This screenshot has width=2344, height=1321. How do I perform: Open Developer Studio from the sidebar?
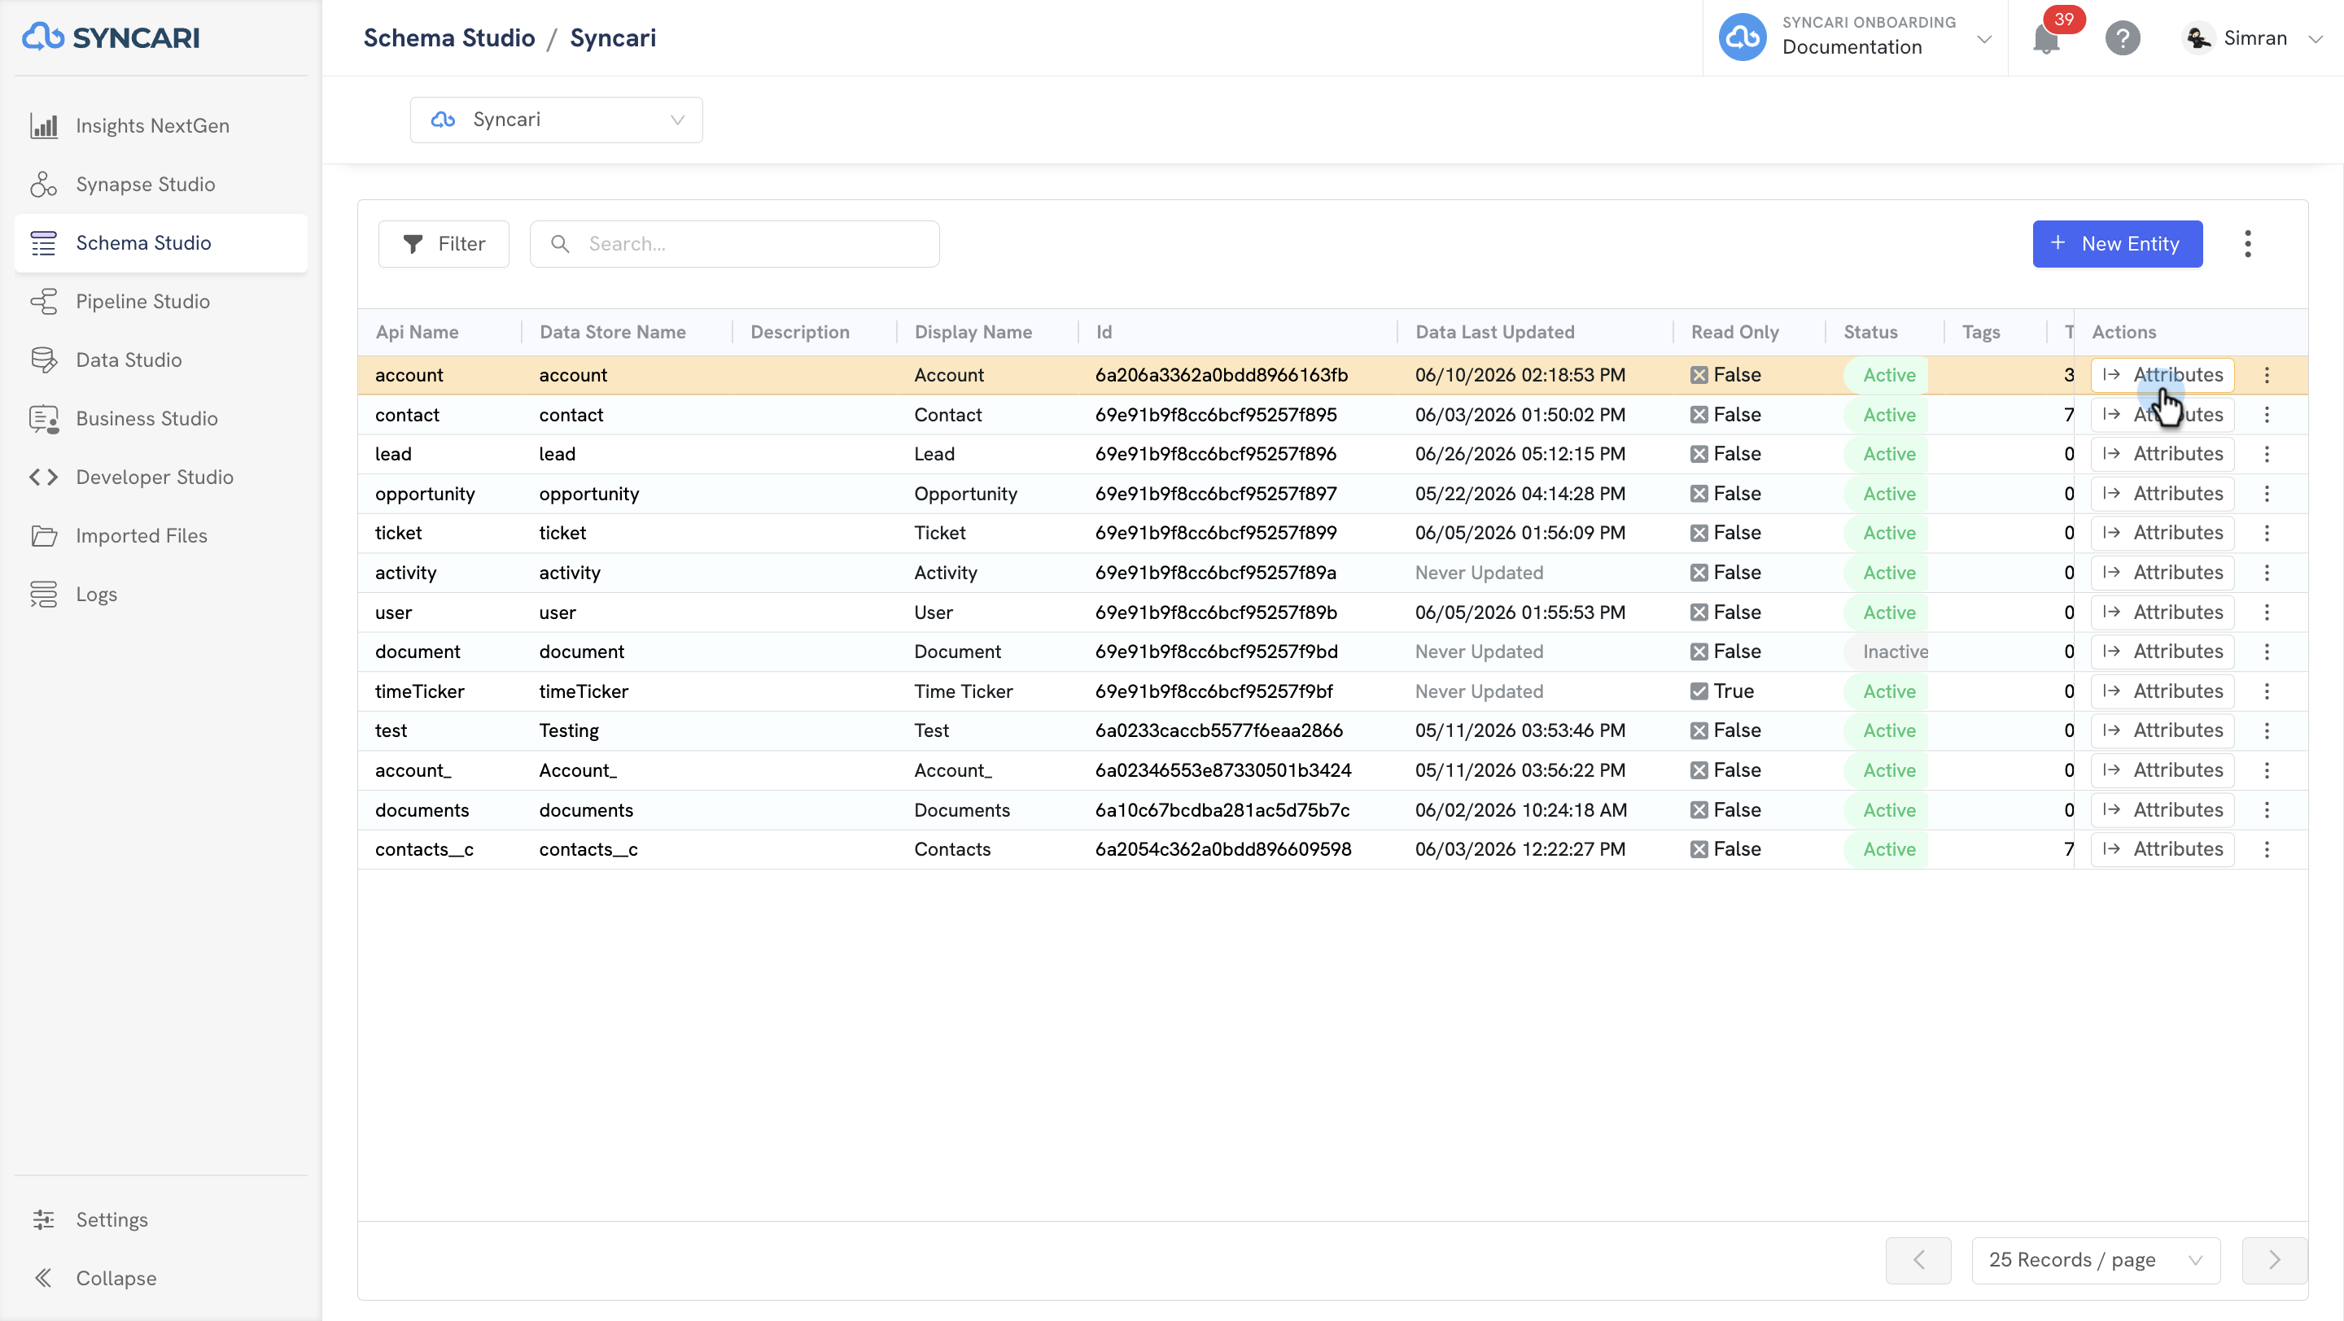(161, 477)
